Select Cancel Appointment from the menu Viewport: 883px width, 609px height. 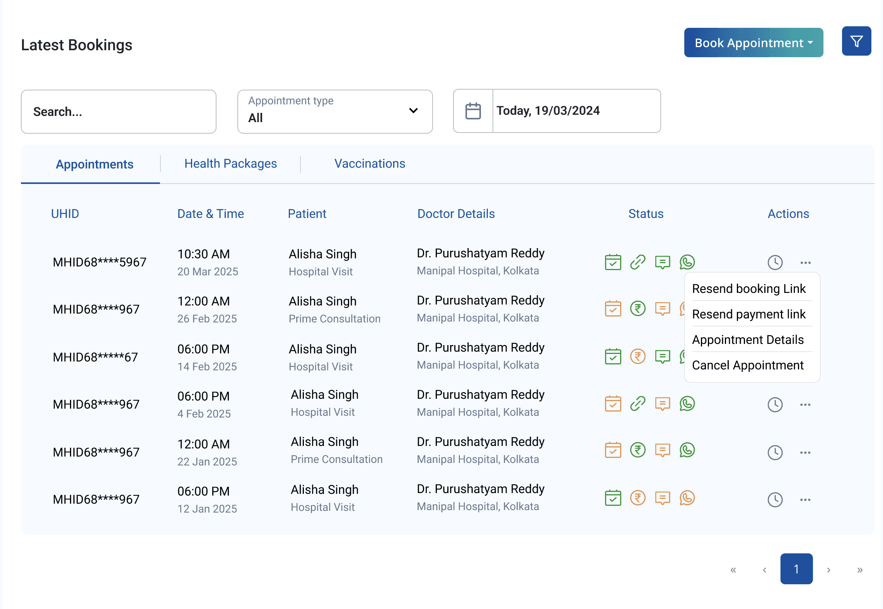pyautogui.click(x=748, y=365)
